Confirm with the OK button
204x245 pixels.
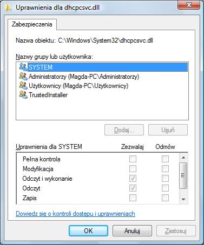tap(88, 231)
